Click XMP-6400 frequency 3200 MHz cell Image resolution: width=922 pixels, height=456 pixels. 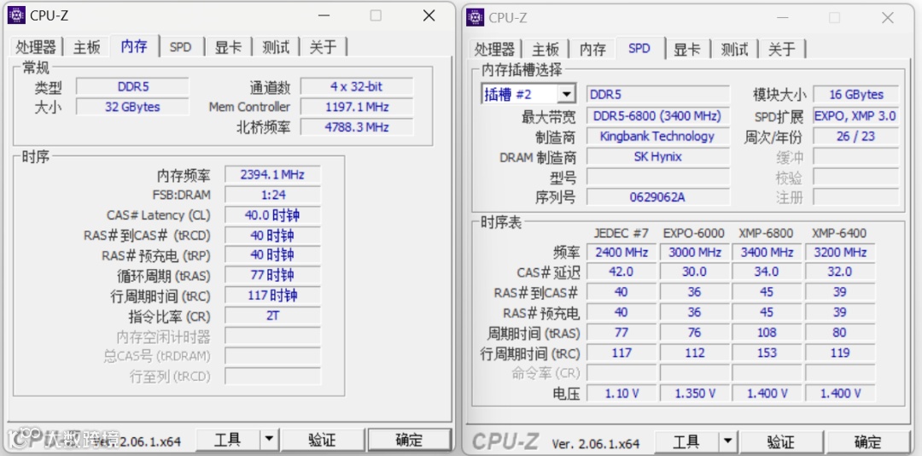[840, 253]
